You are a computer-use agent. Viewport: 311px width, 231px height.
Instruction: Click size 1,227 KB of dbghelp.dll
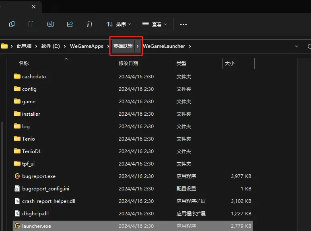pyautogui.click(x=241, y=214)
